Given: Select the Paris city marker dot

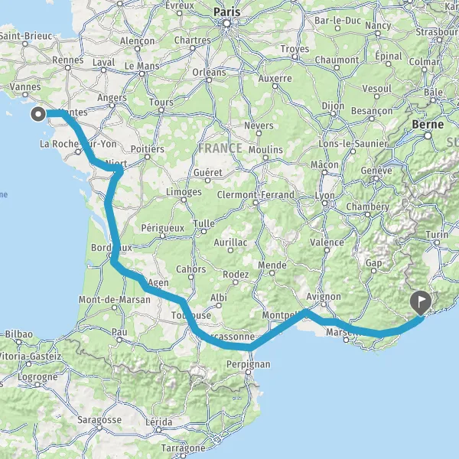Looking at the screenshot, I should (x=227, y=24).
